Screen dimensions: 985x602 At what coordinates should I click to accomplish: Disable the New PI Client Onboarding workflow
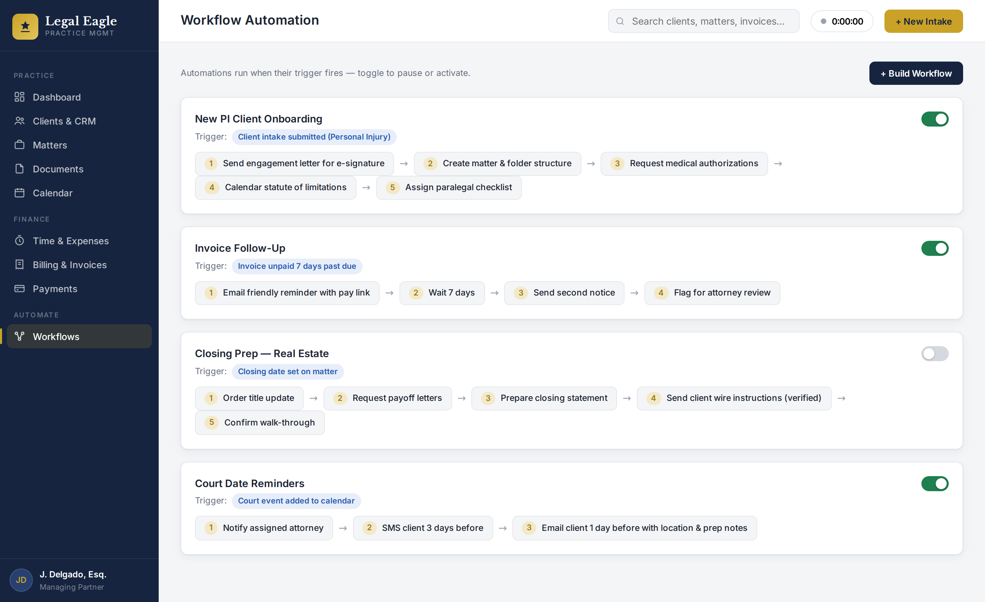click(x=935, y=119)
